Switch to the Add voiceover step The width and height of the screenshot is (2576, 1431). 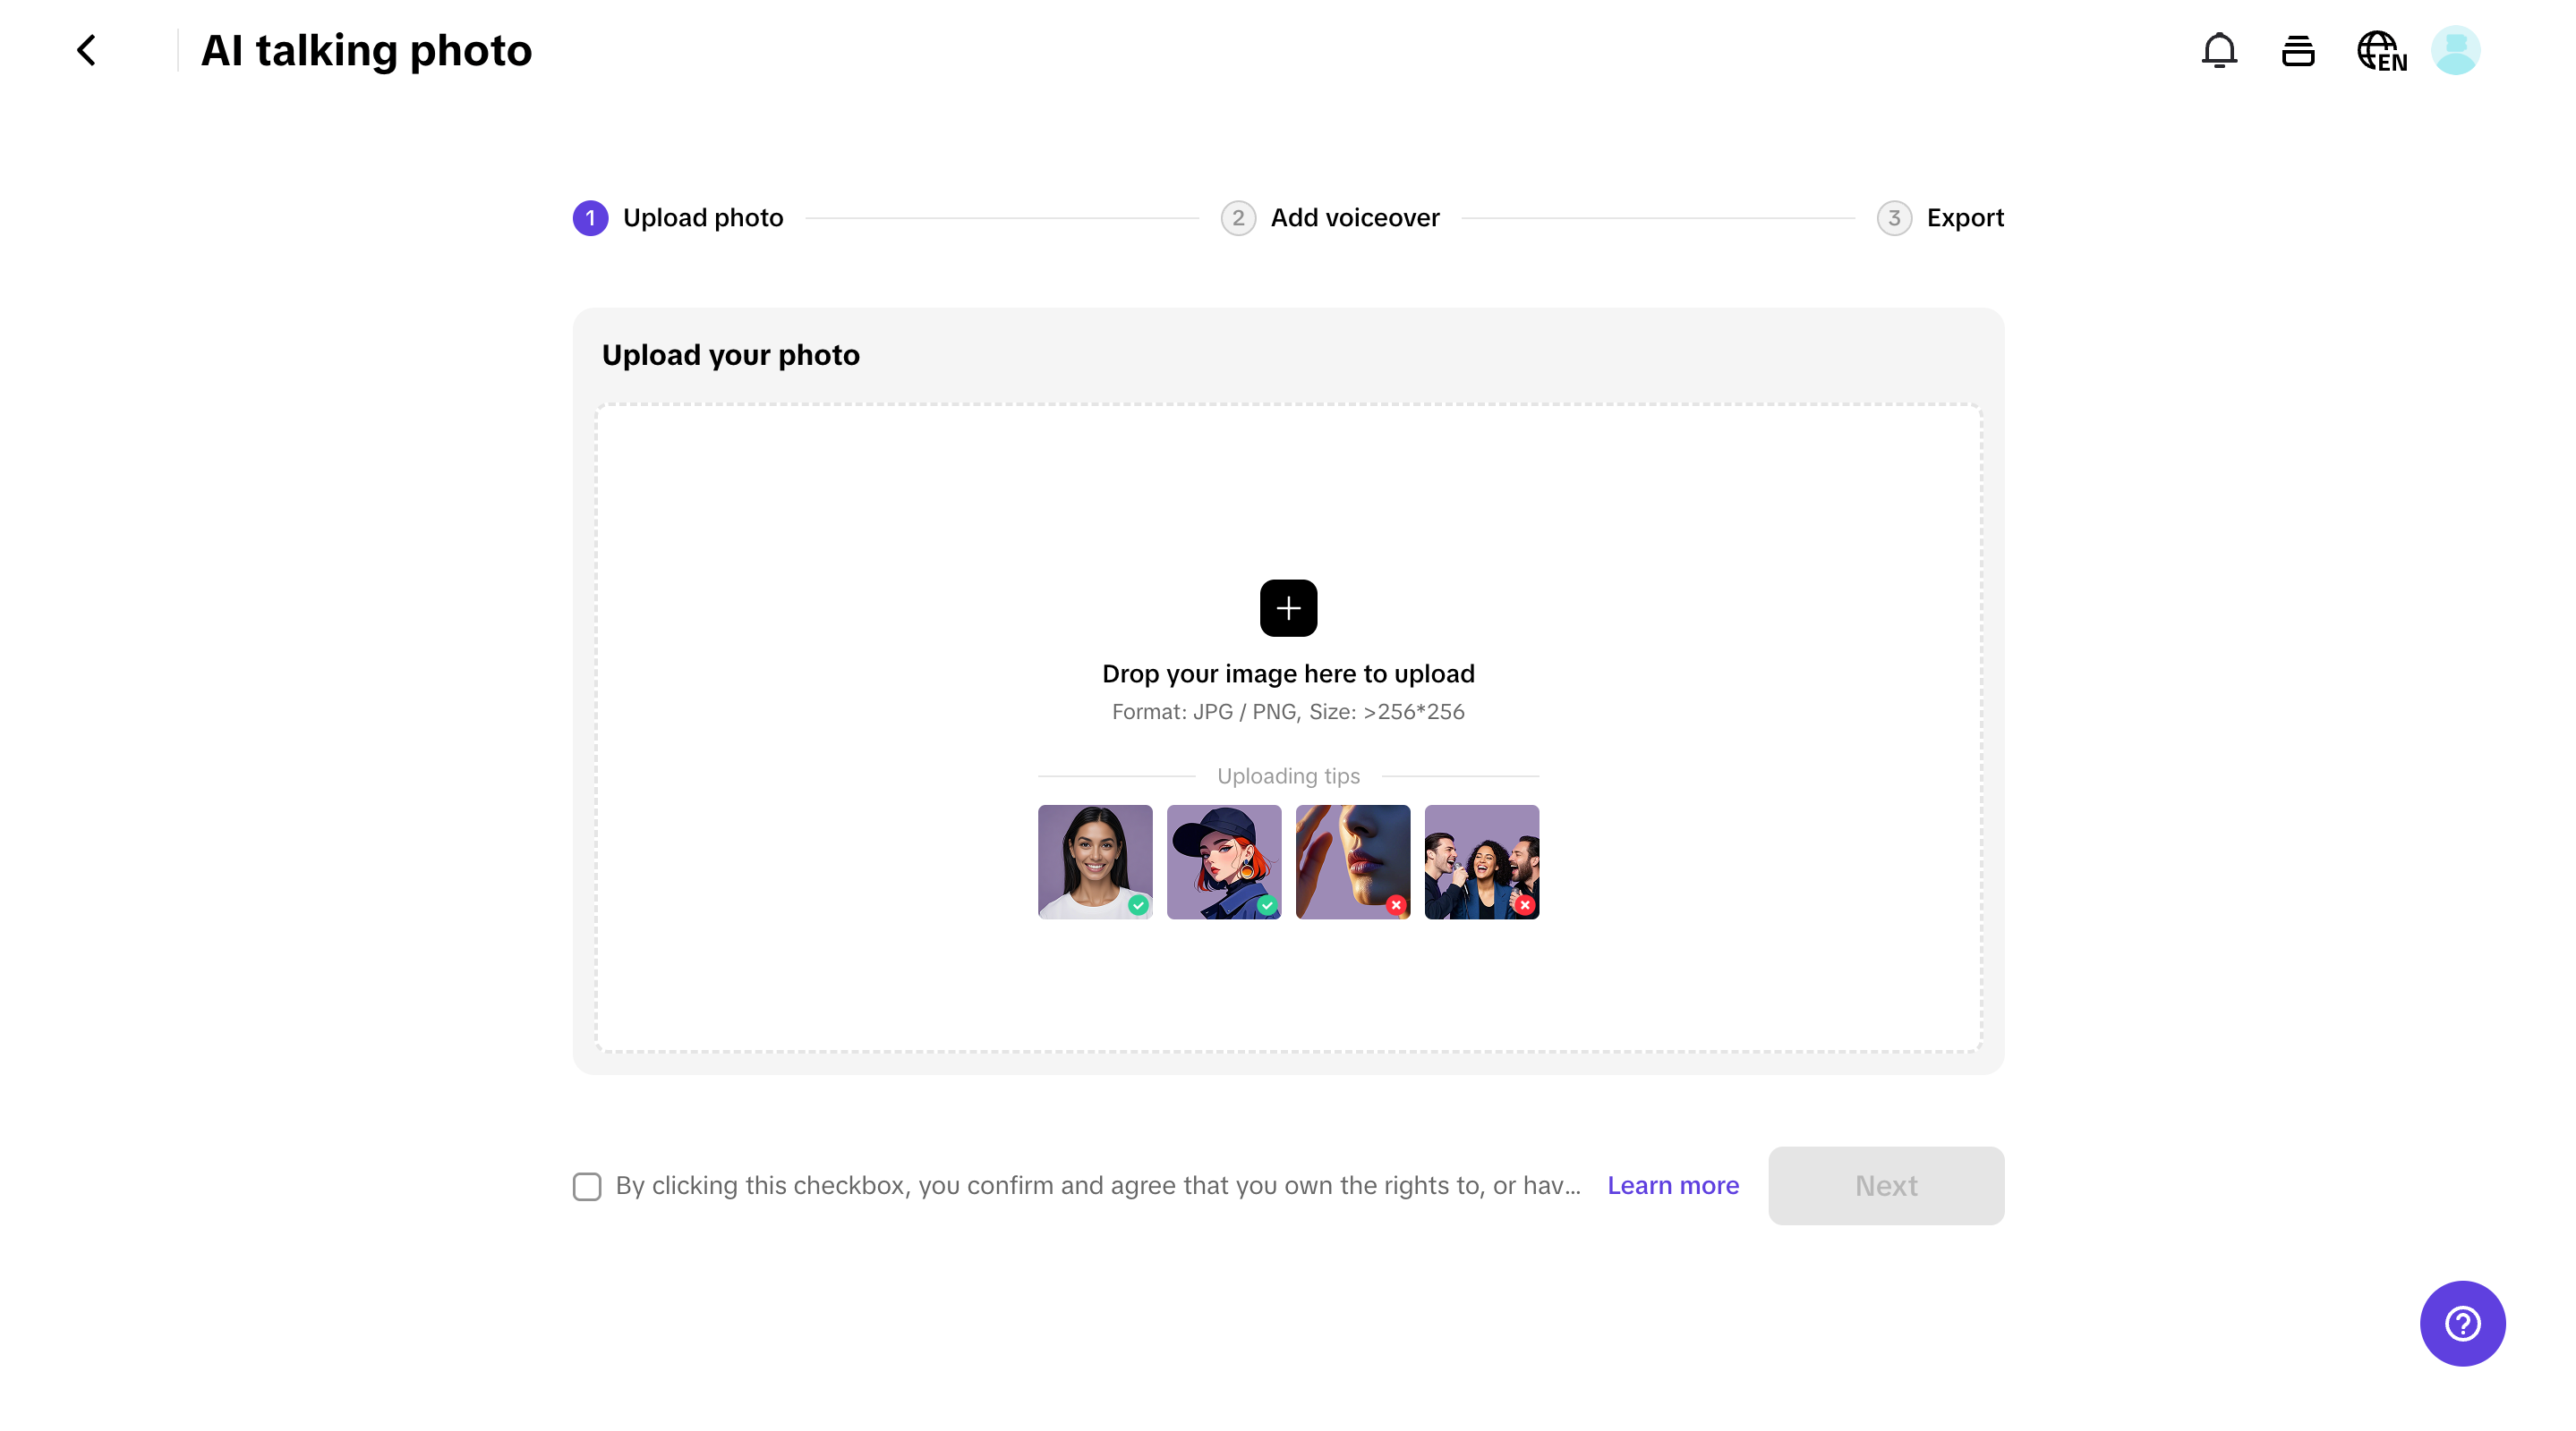pyautogui.click(x=1353, y=218)
